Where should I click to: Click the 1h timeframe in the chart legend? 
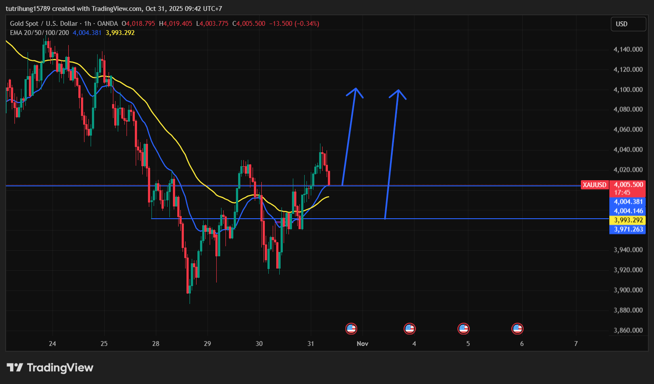point(88,24)
